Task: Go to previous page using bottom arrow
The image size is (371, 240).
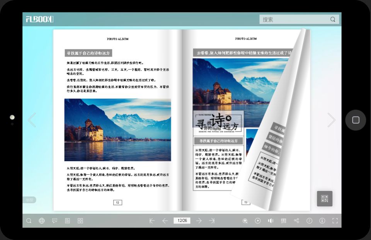Action: click(165, 221)
